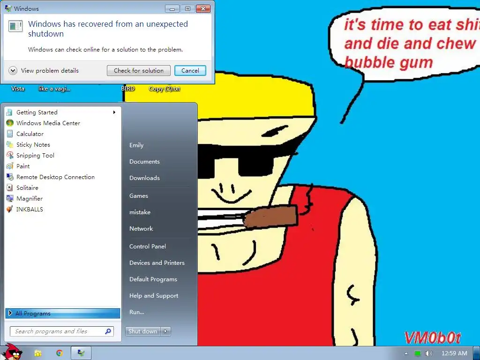Launch the INKBALLS icon
Image resolution: width=480 pixels, height=360 pixels.
point(9,210)
